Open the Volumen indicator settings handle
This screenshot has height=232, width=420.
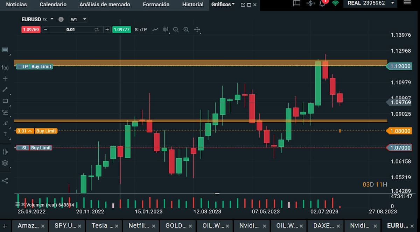click(17, 204)
